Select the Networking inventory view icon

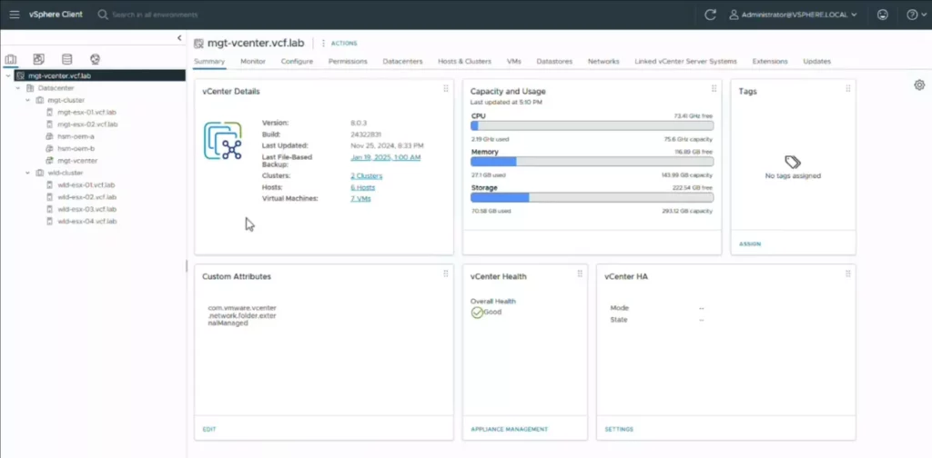click(95, 60)
